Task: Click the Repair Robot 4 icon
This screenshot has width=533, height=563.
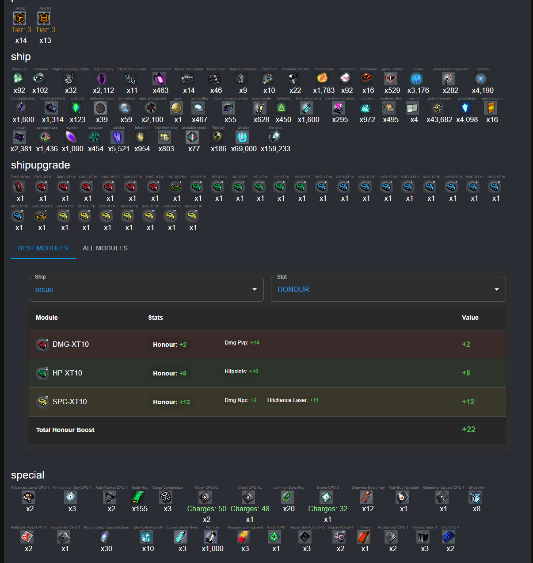Action: coord(339,537)
